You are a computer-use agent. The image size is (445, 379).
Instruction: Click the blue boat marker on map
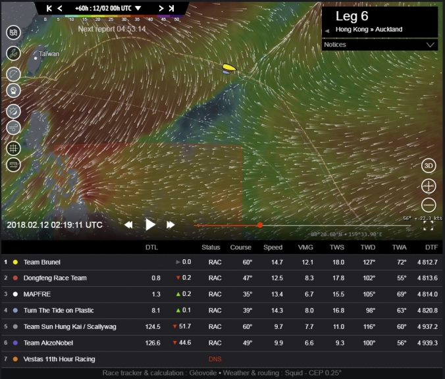(226, 72)
